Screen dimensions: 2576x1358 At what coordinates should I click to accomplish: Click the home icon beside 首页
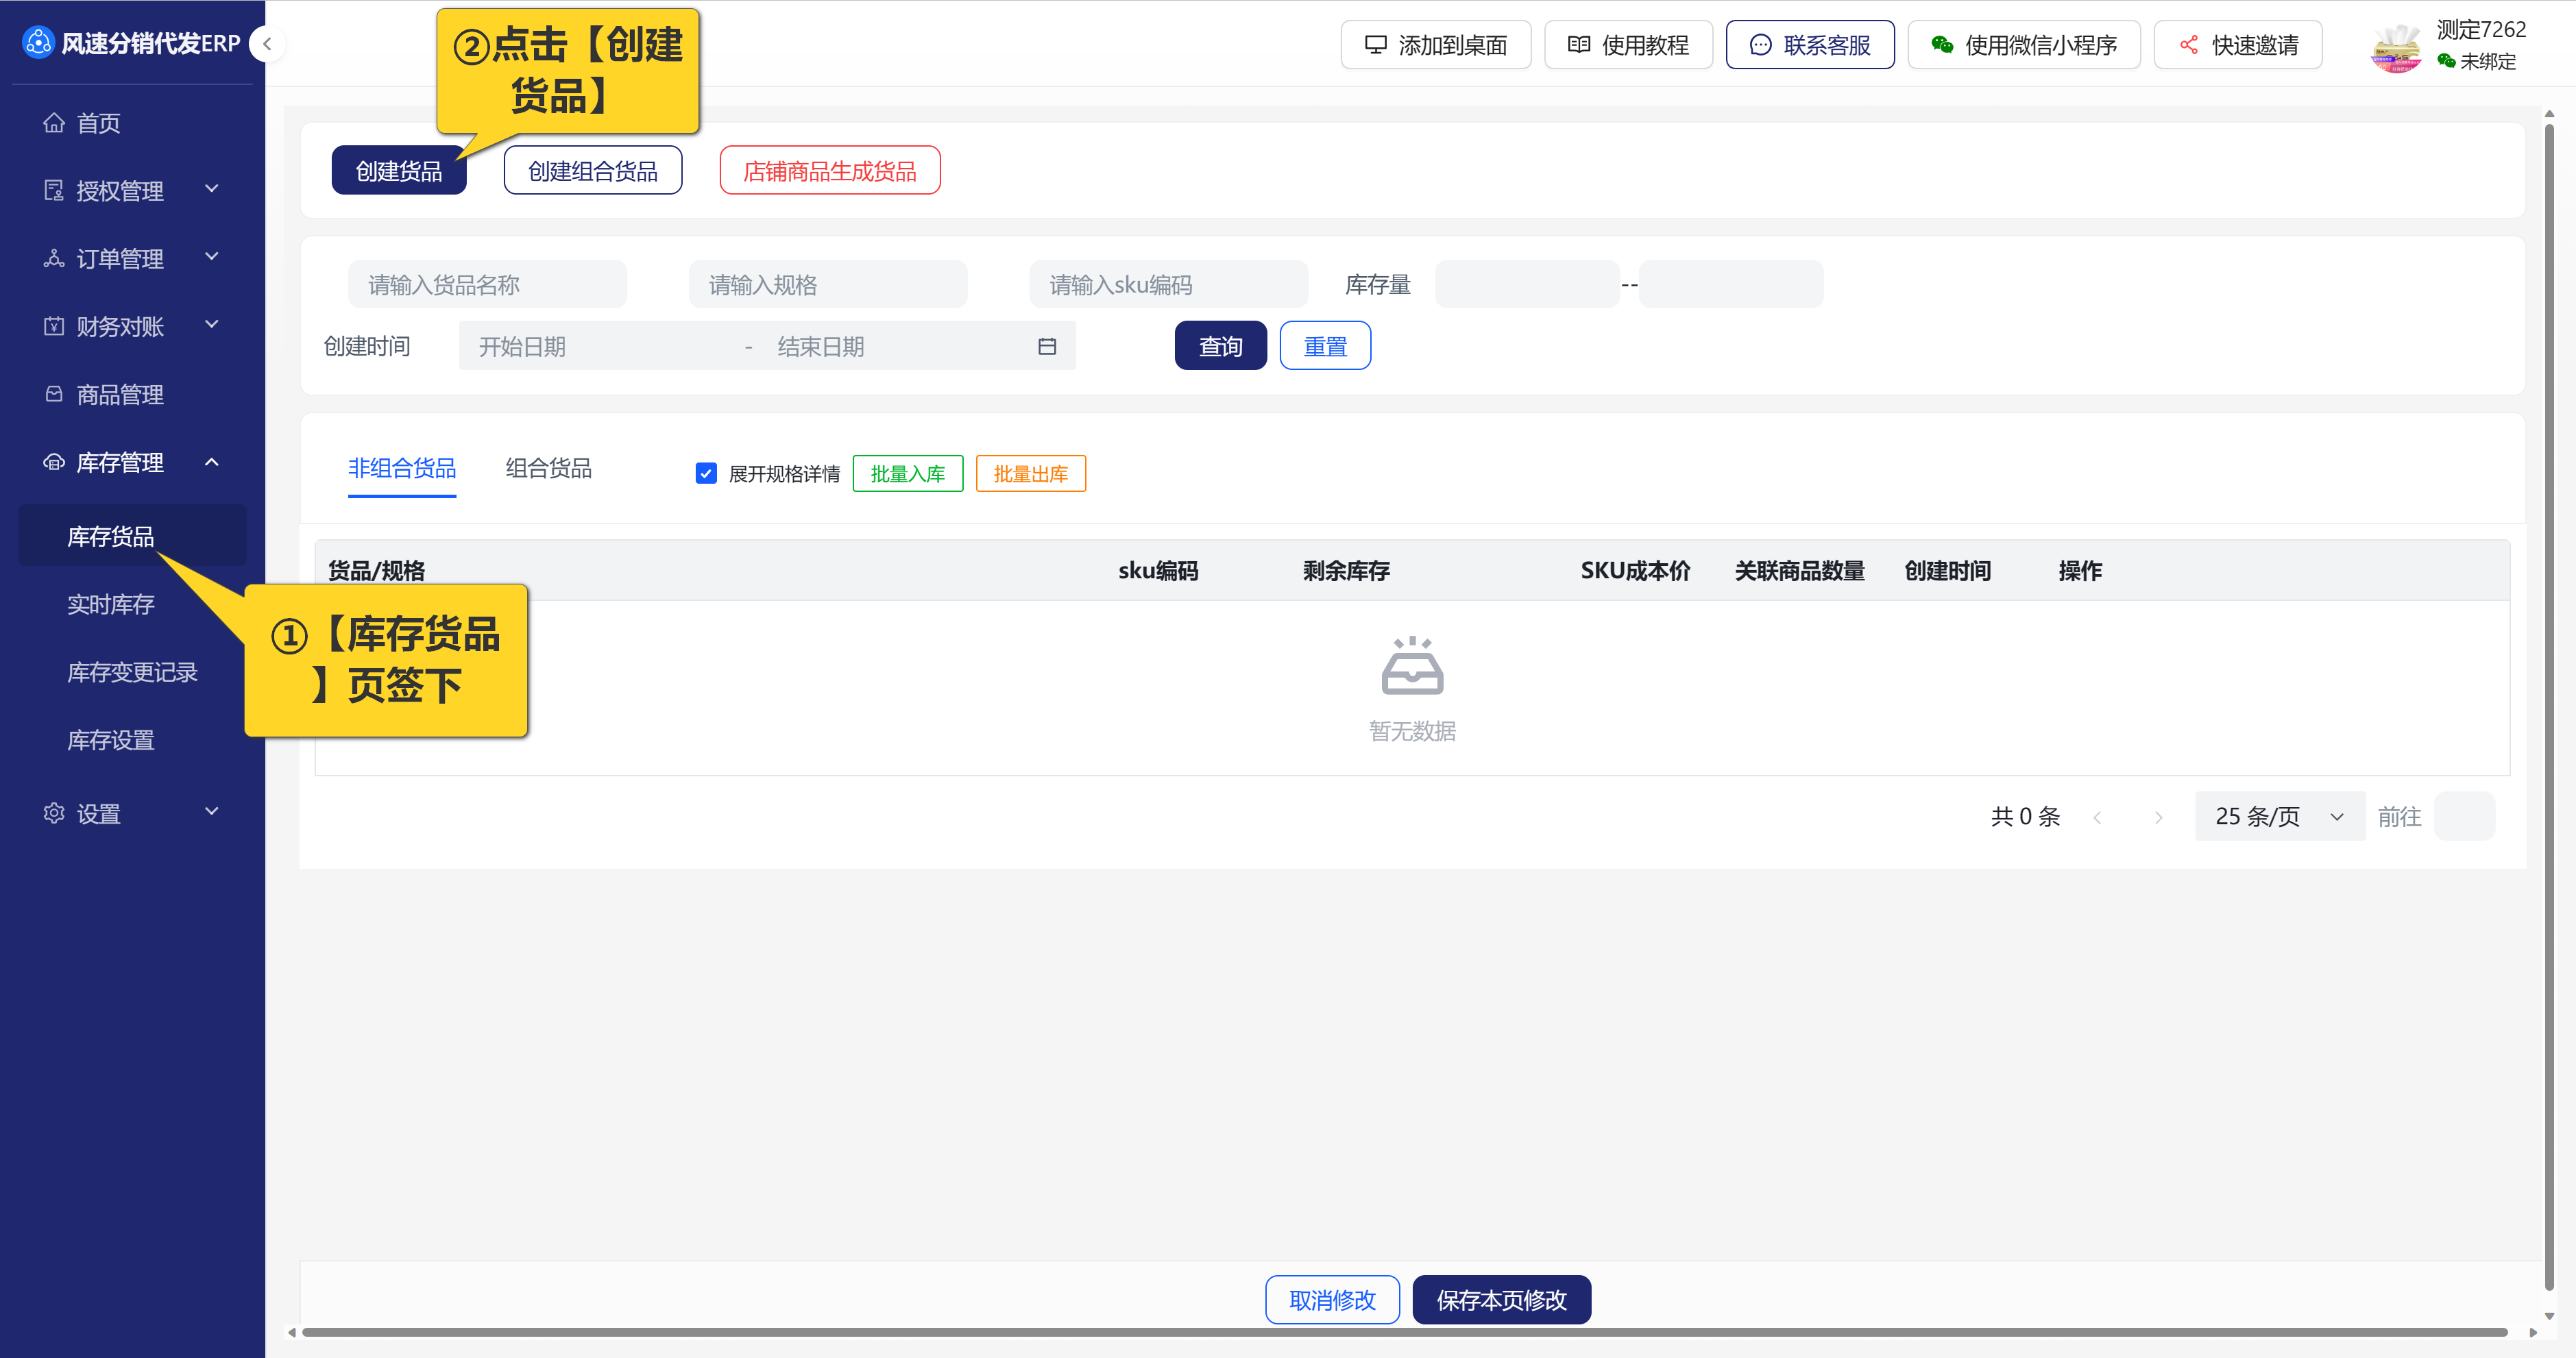pos(54,123)
